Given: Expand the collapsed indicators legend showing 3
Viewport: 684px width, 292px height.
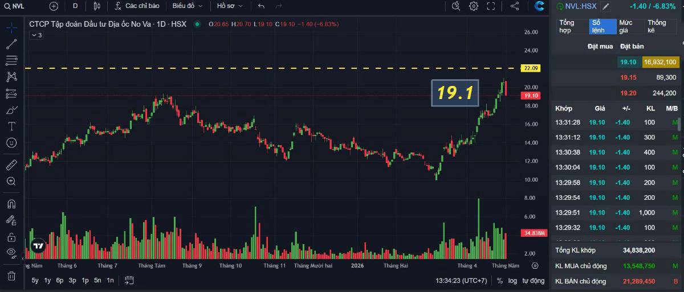Looking at the screenshot, I should tap(36, 35).
